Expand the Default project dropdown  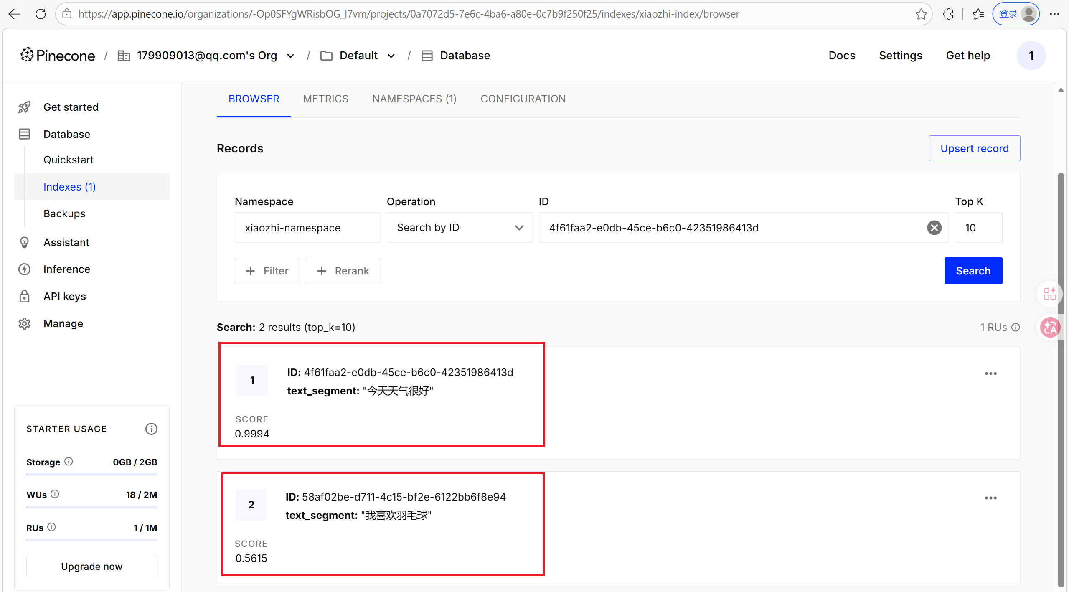[x=391, y=56]
